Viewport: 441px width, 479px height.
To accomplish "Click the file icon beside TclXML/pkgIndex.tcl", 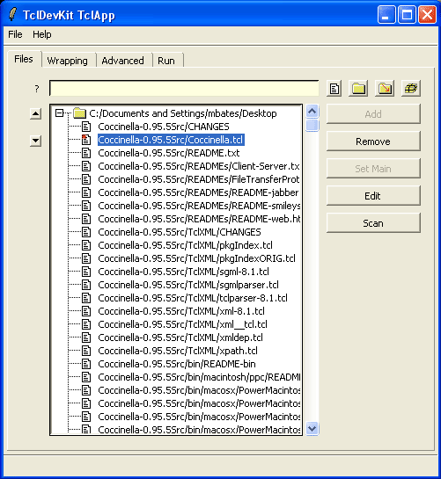I will pyautogui.click(x=86, y=245).
